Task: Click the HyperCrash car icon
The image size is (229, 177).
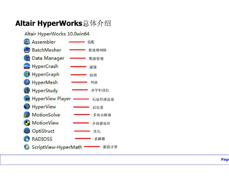Action: pyautogui.click(x=27, y=66)
